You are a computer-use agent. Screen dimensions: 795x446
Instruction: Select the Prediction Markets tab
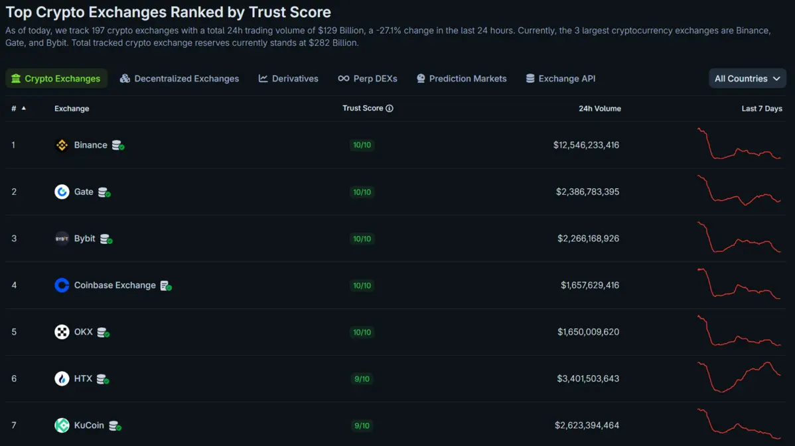tap(461, 78)
